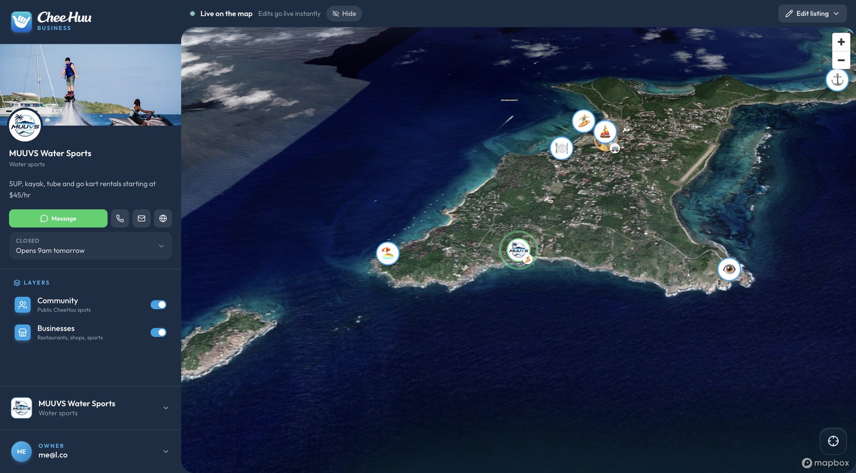This screenshot has height=473, width=856.
Task: Select the restaurant plate marker
Action: (x=561, y=148)
